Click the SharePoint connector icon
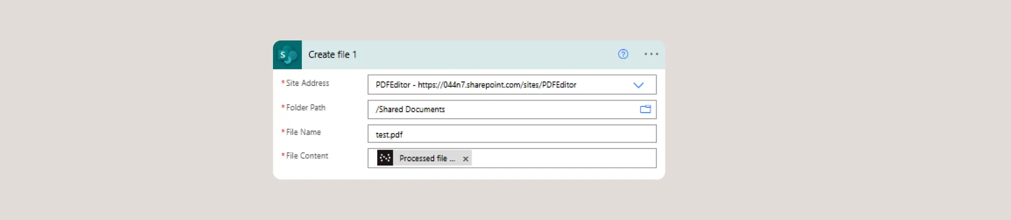 [x=287, y=55]
